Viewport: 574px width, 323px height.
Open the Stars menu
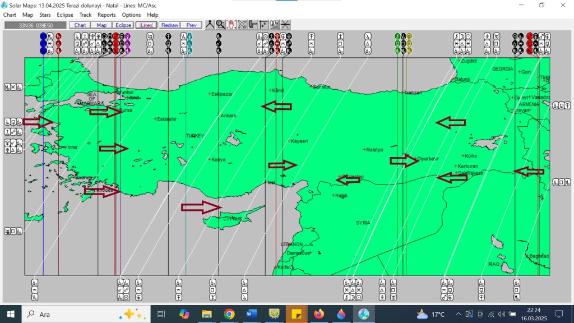(45, 15)
